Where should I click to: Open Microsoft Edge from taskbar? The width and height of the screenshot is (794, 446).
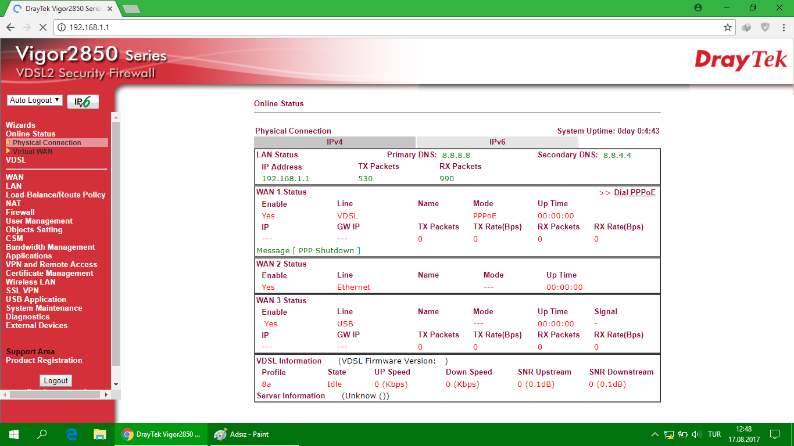(72, 434)
